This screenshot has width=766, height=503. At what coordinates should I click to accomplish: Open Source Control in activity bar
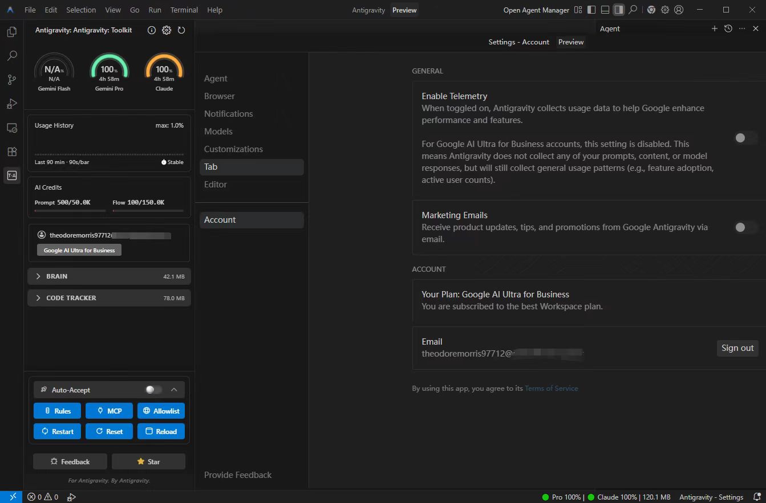click(x=11, y=80)
